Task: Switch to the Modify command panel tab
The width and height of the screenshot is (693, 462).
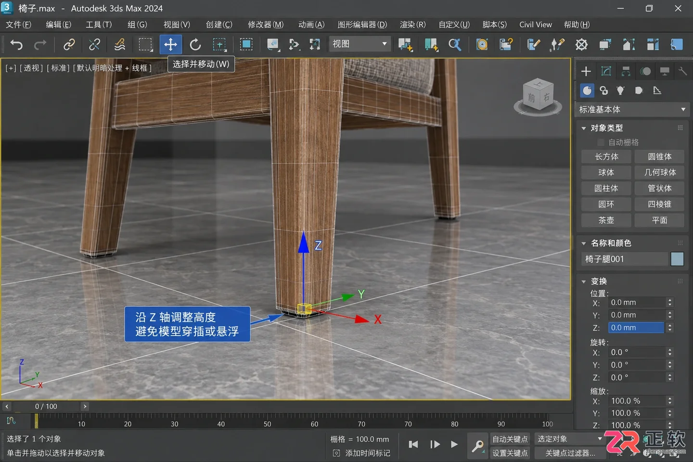Action: pyautogui.click(x=606, y=71)
